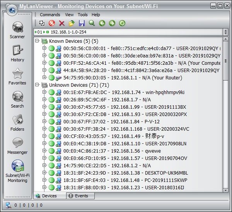Select device 192.168.1.57 USER-20190704OV
This screenshot has height=212, width=232.
125,158
